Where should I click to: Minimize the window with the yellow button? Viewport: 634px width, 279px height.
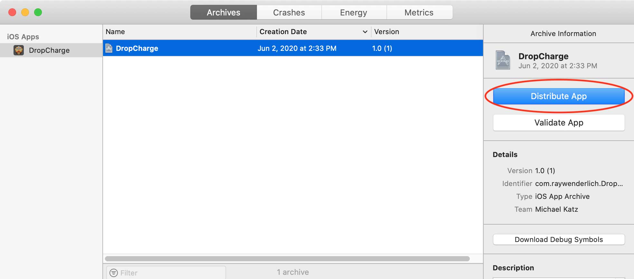pyautogui.click(x=25, y=12)
